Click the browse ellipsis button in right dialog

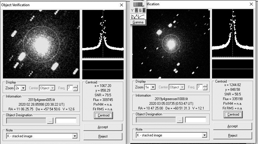[x=180, y=119]
